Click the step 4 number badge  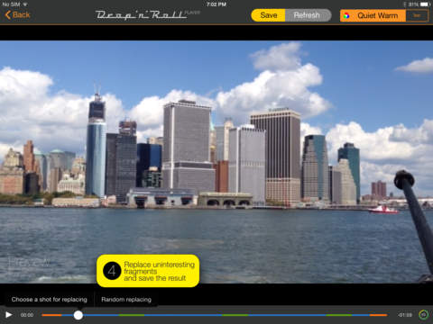click(112, 271)
